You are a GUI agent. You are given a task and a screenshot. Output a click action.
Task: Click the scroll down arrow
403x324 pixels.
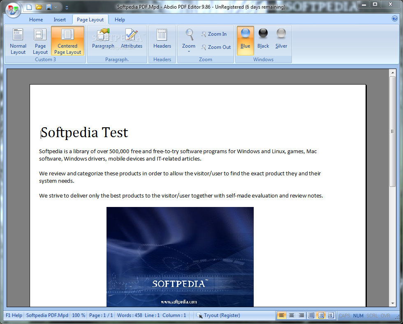392,303
